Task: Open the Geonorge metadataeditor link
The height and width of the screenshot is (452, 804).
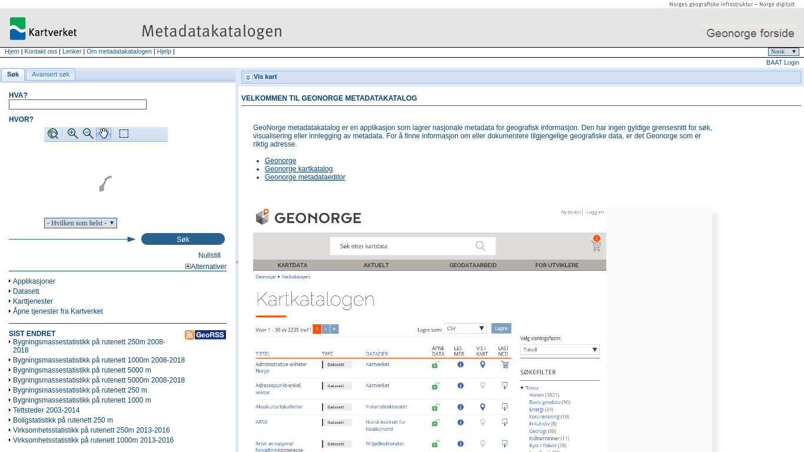Action: (x=305, y=177)
